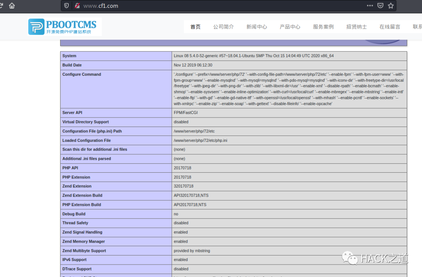This screenshot has width=422, height=277.
Task: Click the FPM/FastCGI value
Action: [x=186, y=113]
